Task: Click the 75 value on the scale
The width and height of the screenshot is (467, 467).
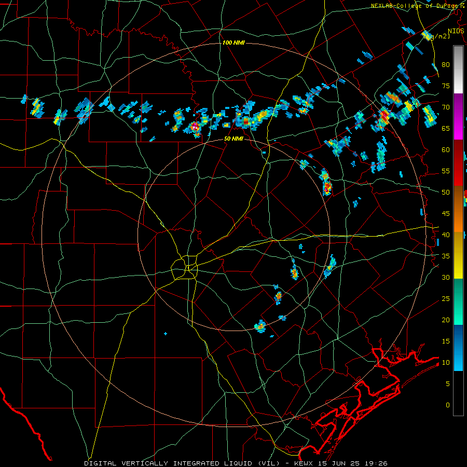Action: 446,86
